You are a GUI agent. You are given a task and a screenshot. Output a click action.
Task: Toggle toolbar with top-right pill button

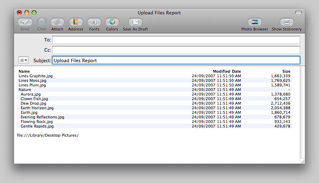pos(299,13)
